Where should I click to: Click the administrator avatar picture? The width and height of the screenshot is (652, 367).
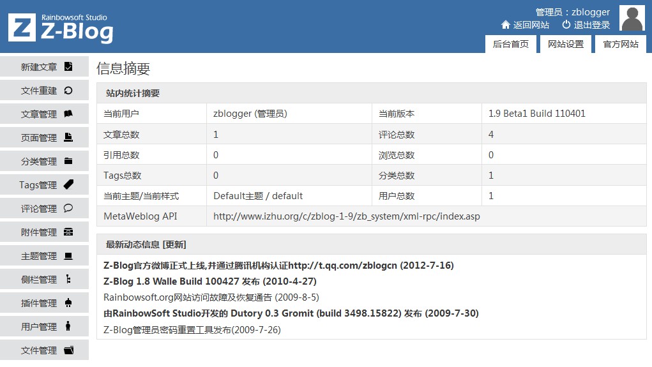pos(632,19)
